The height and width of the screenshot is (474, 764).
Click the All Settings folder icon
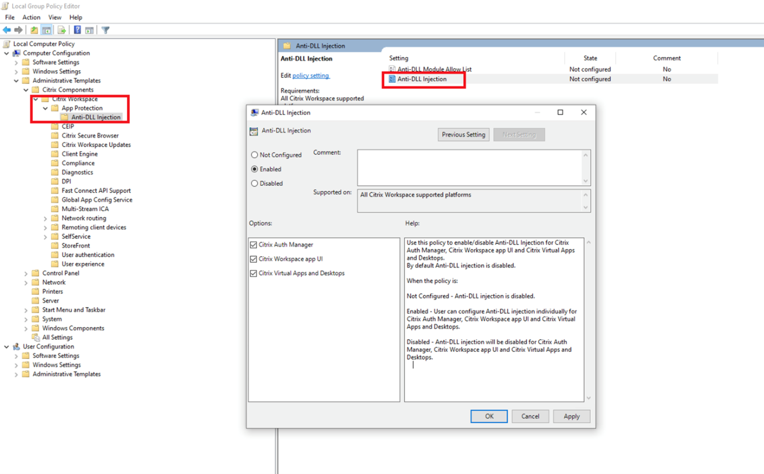point(35,337)
